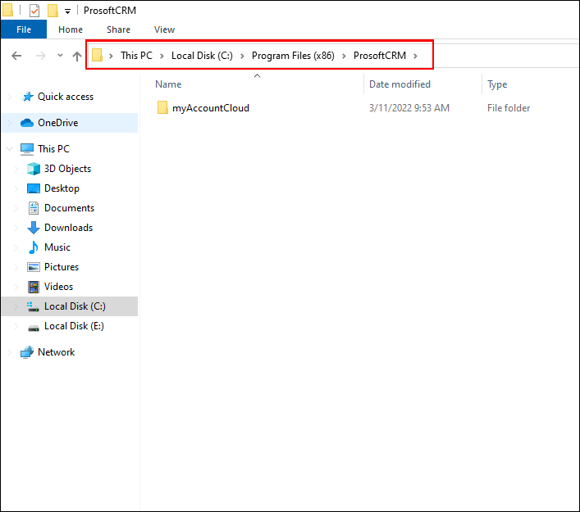
Task: Click the This PC monitor icon
Action: (26, 149)
